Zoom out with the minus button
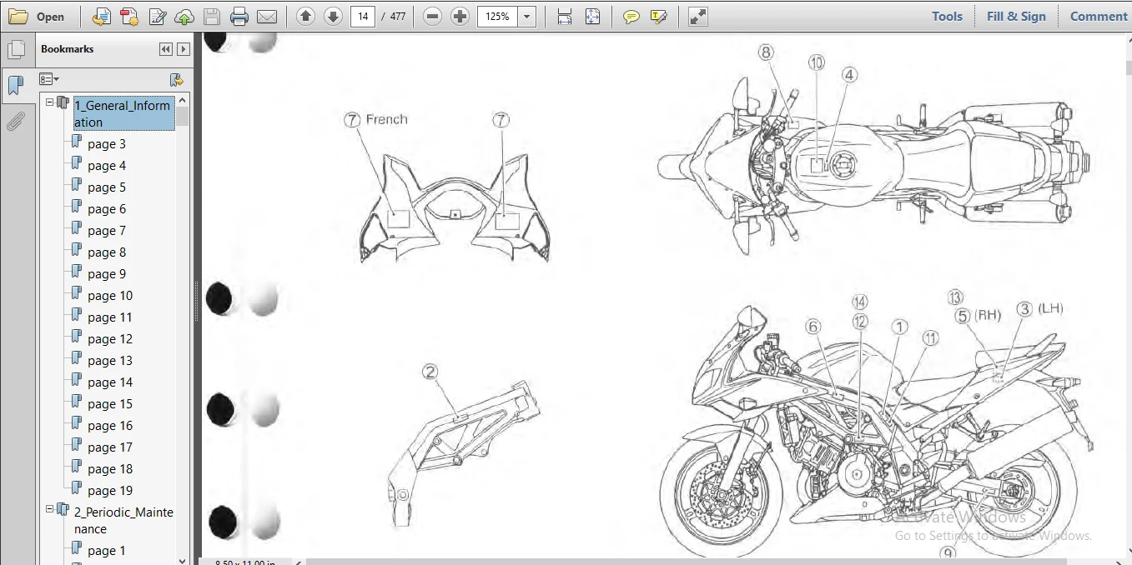1132x565 pixels. pos(432,17)
